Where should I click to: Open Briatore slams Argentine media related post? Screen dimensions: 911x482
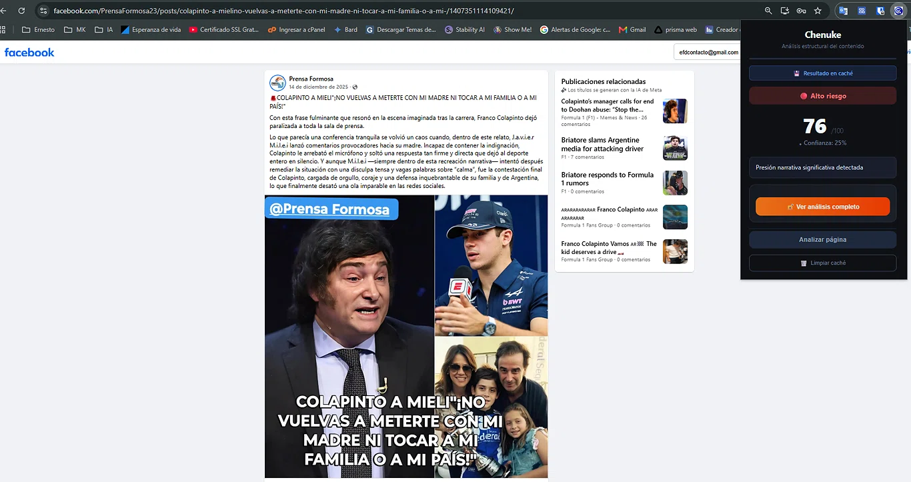coord(602,144)
